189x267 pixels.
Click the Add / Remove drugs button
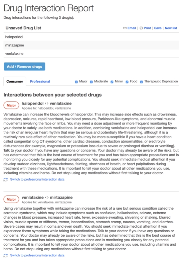(x=24, y=66)
